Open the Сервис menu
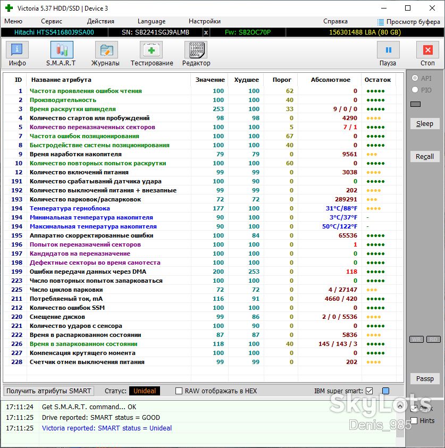445x448 pixels. point(52,21)
